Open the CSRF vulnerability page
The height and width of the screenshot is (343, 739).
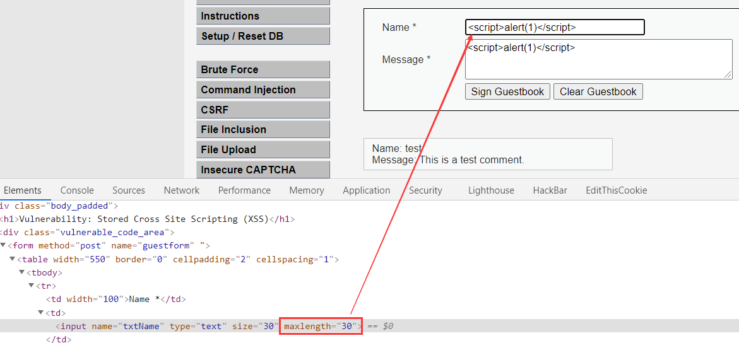(x=263, y=110)
